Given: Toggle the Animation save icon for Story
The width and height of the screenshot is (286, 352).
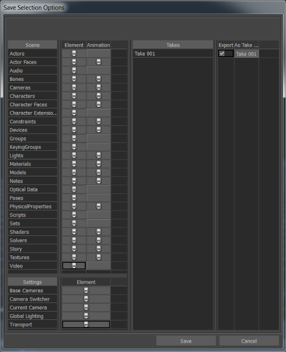Looking at the screenshot, I should pos(98,249).
